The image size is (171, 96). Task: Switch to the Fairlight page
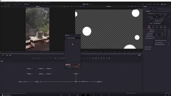(x=102, y=95)
